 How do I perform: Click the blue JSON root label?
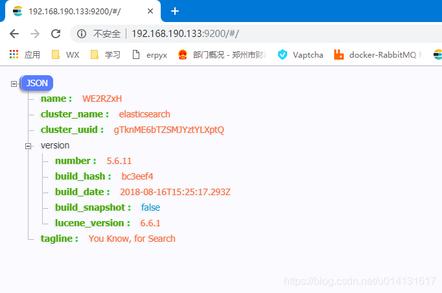click(x=37, y=83)
